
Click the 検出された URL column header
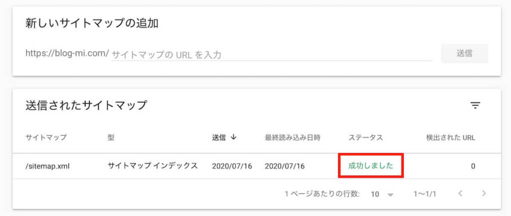click(451, 138)
